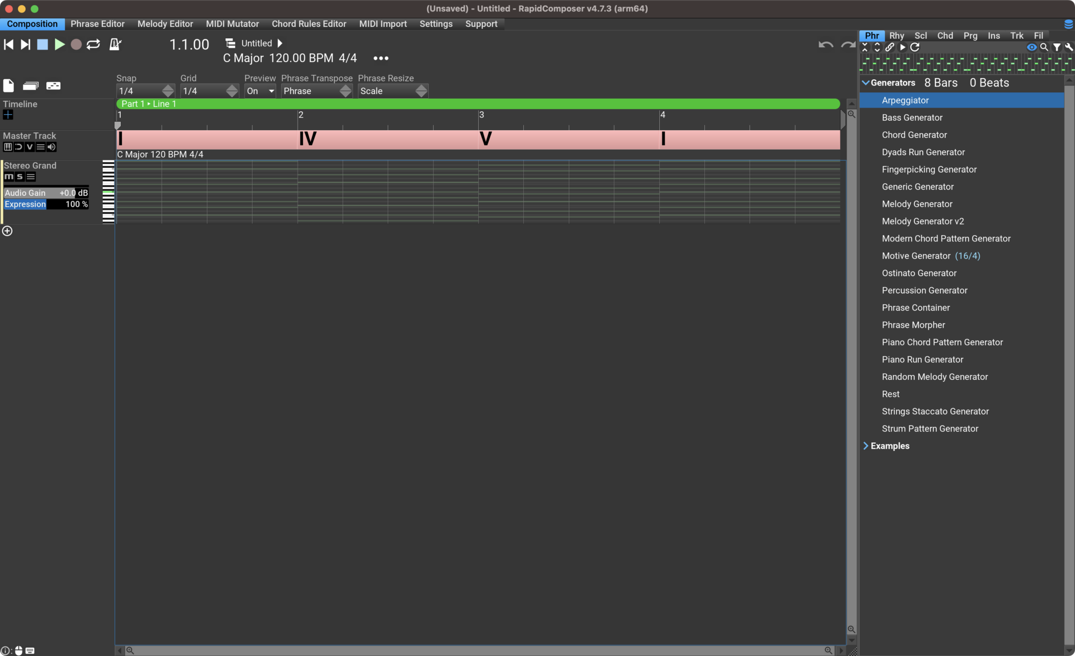Screen dimensions: 1075x656
Task: Select Melody Generator v2 in the list
Action: click(923, 221)
